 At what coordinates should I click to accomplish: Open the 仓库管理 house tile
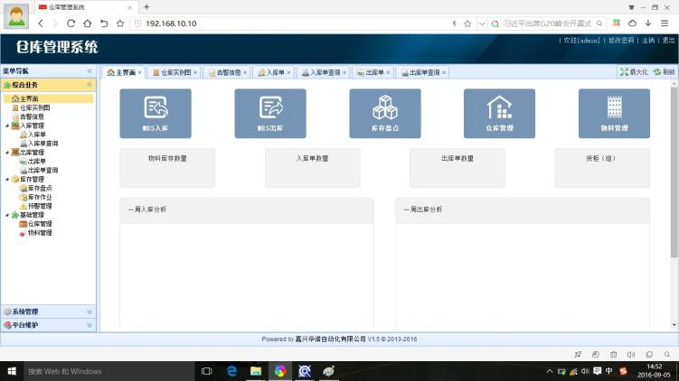click(499, 113)
